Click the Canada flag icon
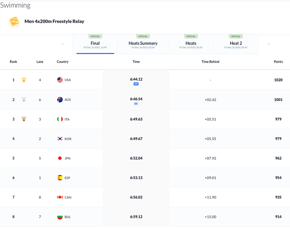 (60, 197)
